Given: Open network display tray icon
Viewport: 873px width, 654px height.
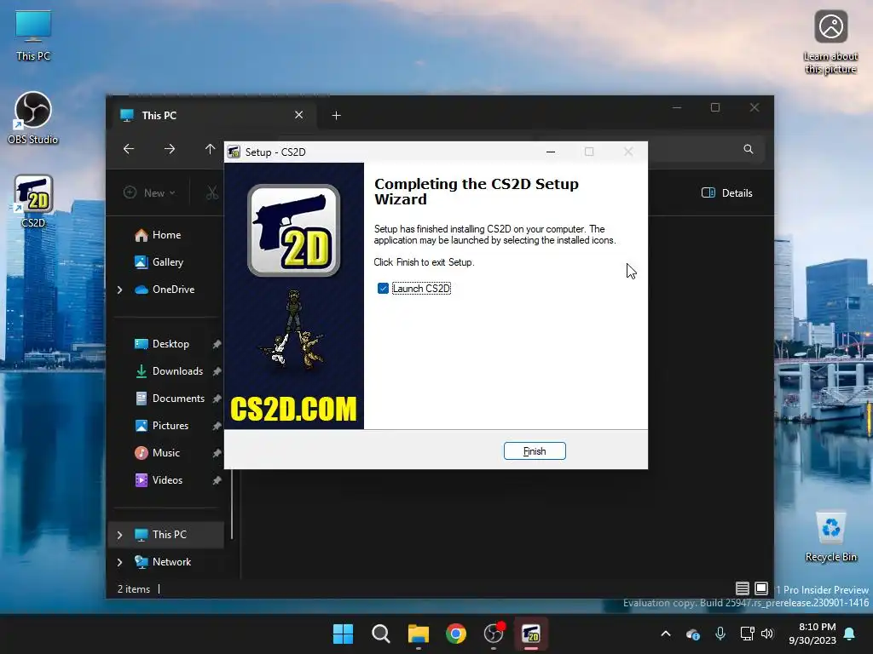Looking at the screenshot, I should pos(747,634).
